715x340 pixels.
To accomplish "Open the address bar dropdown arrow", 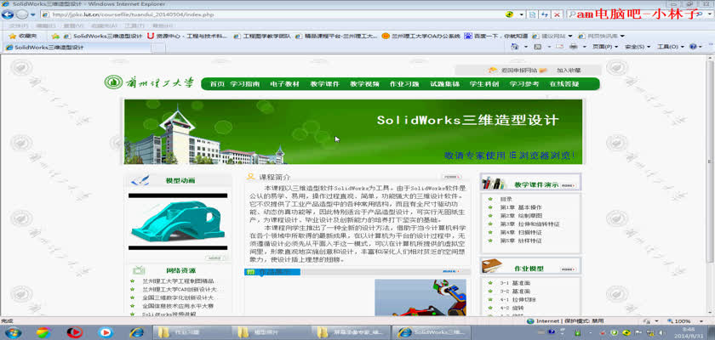I will [521, 14].
